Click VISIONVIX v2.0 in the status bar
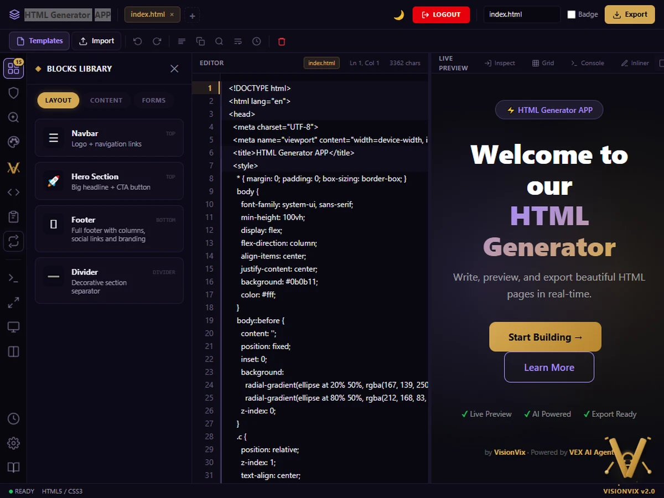664x498 pixels. coord(629,491)
